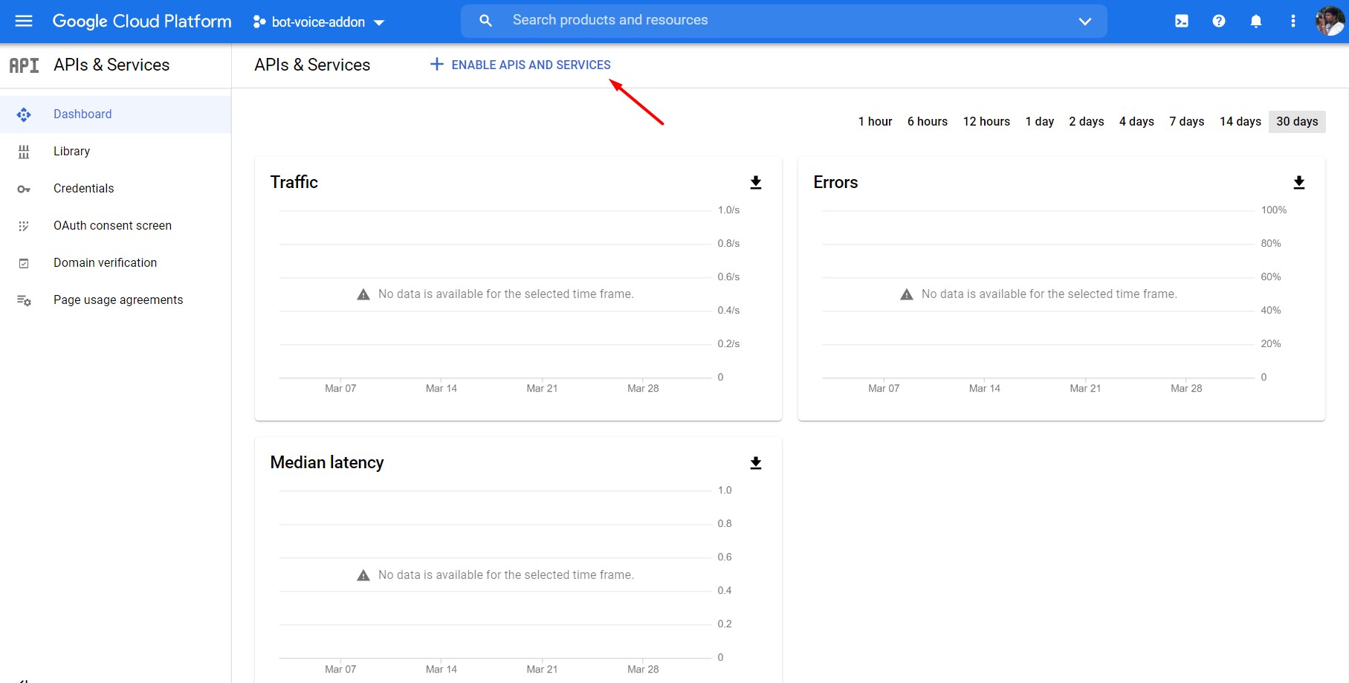Click Enable APIs and Services

[520, 65]
